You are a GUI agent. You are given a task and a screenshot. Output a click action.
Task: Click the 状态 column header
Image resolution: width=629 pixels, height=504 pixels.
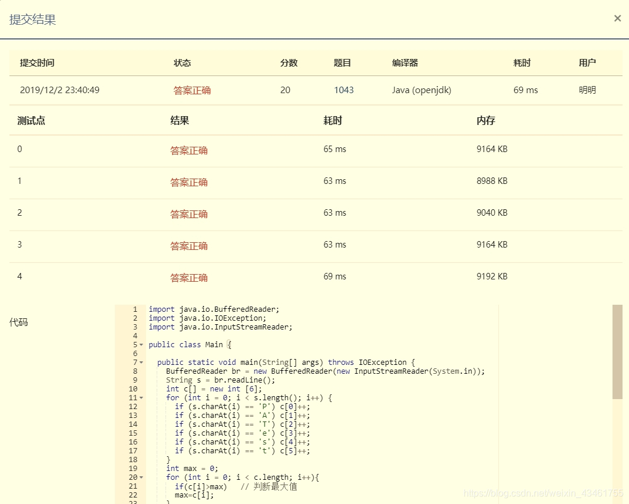[x=182, y=62]
